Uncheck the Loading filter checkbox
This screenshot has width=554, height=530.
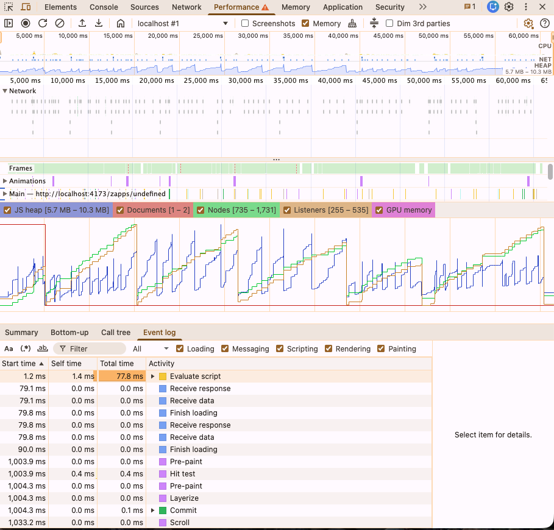point(179,349)
